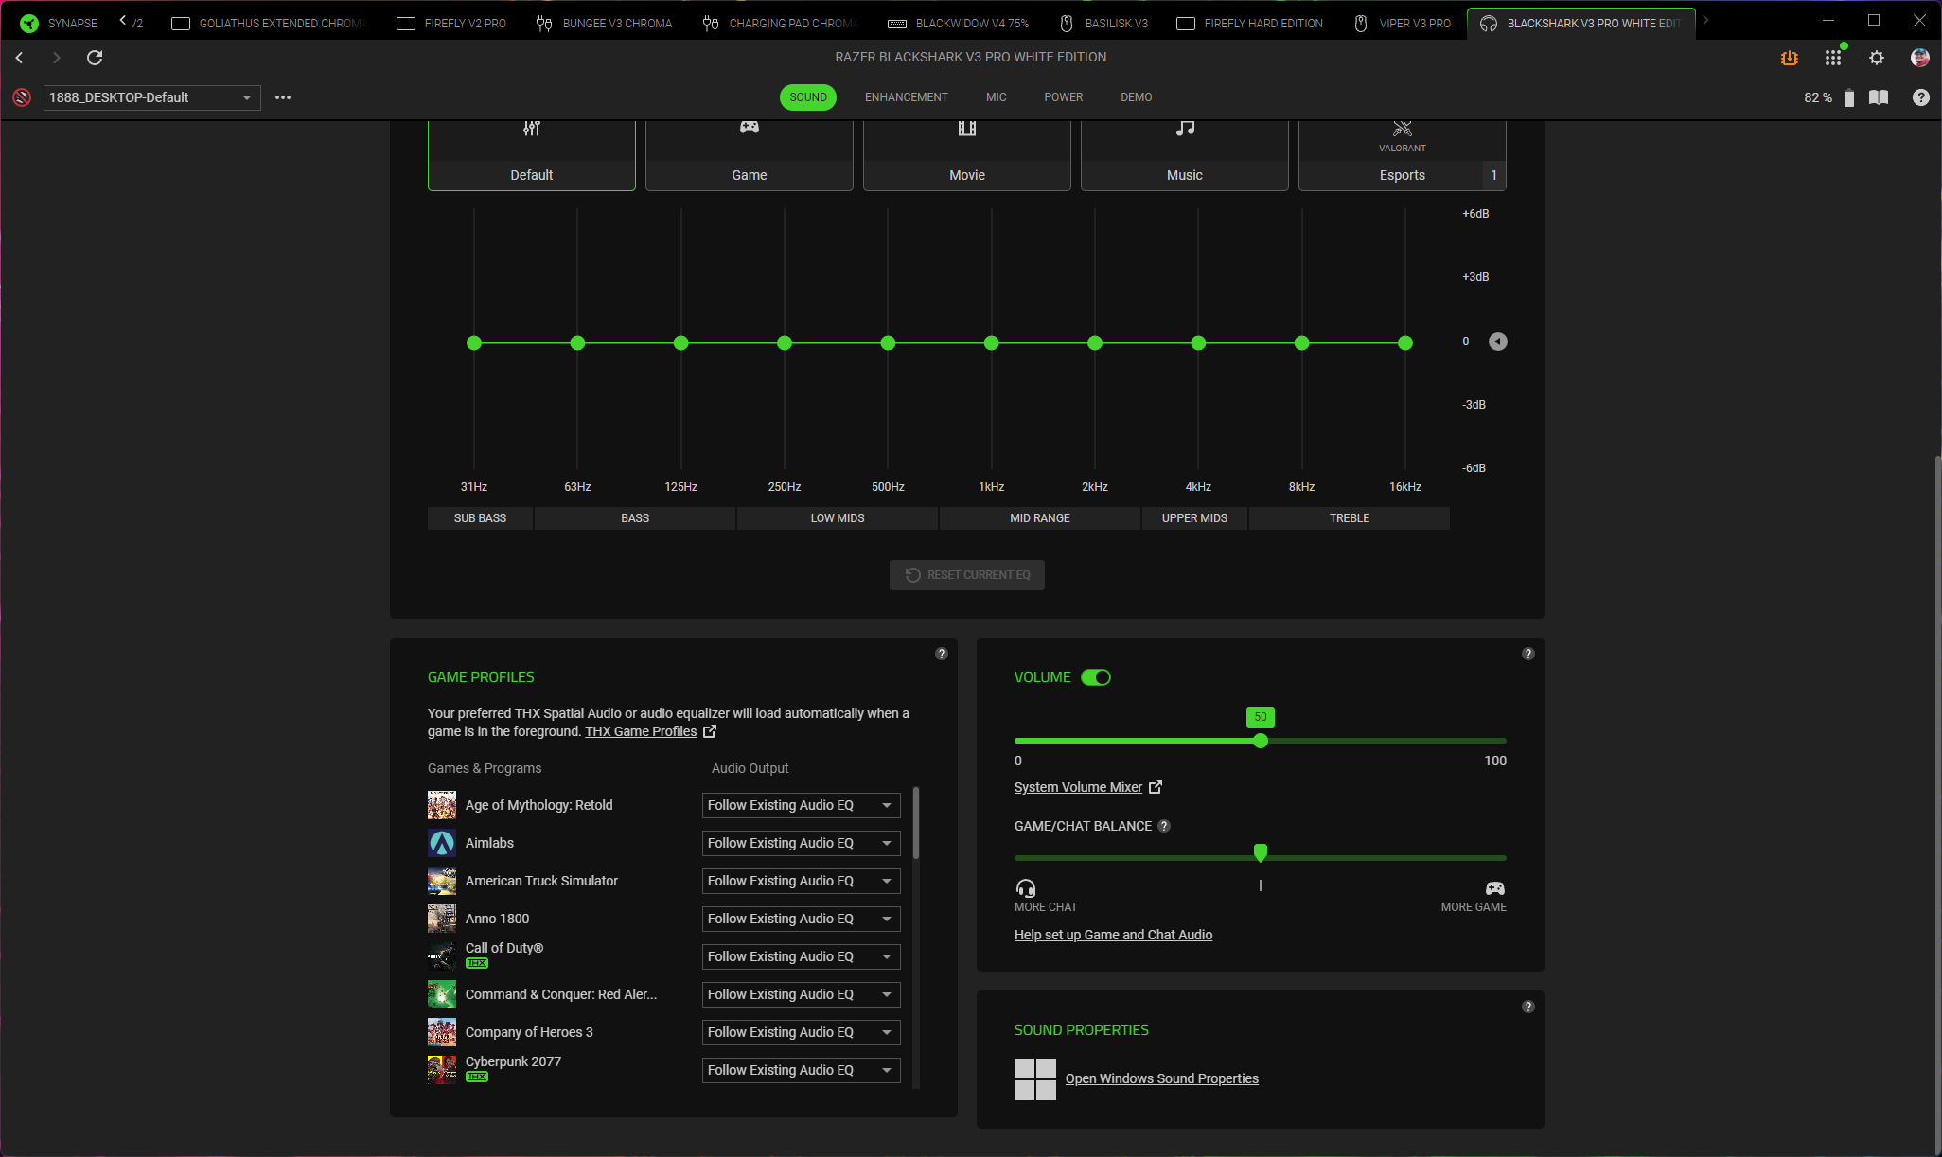Screen dimensions: 1942x1157
Task: Open the Viper V3 Pro device tab
Action: point(1404,23)
